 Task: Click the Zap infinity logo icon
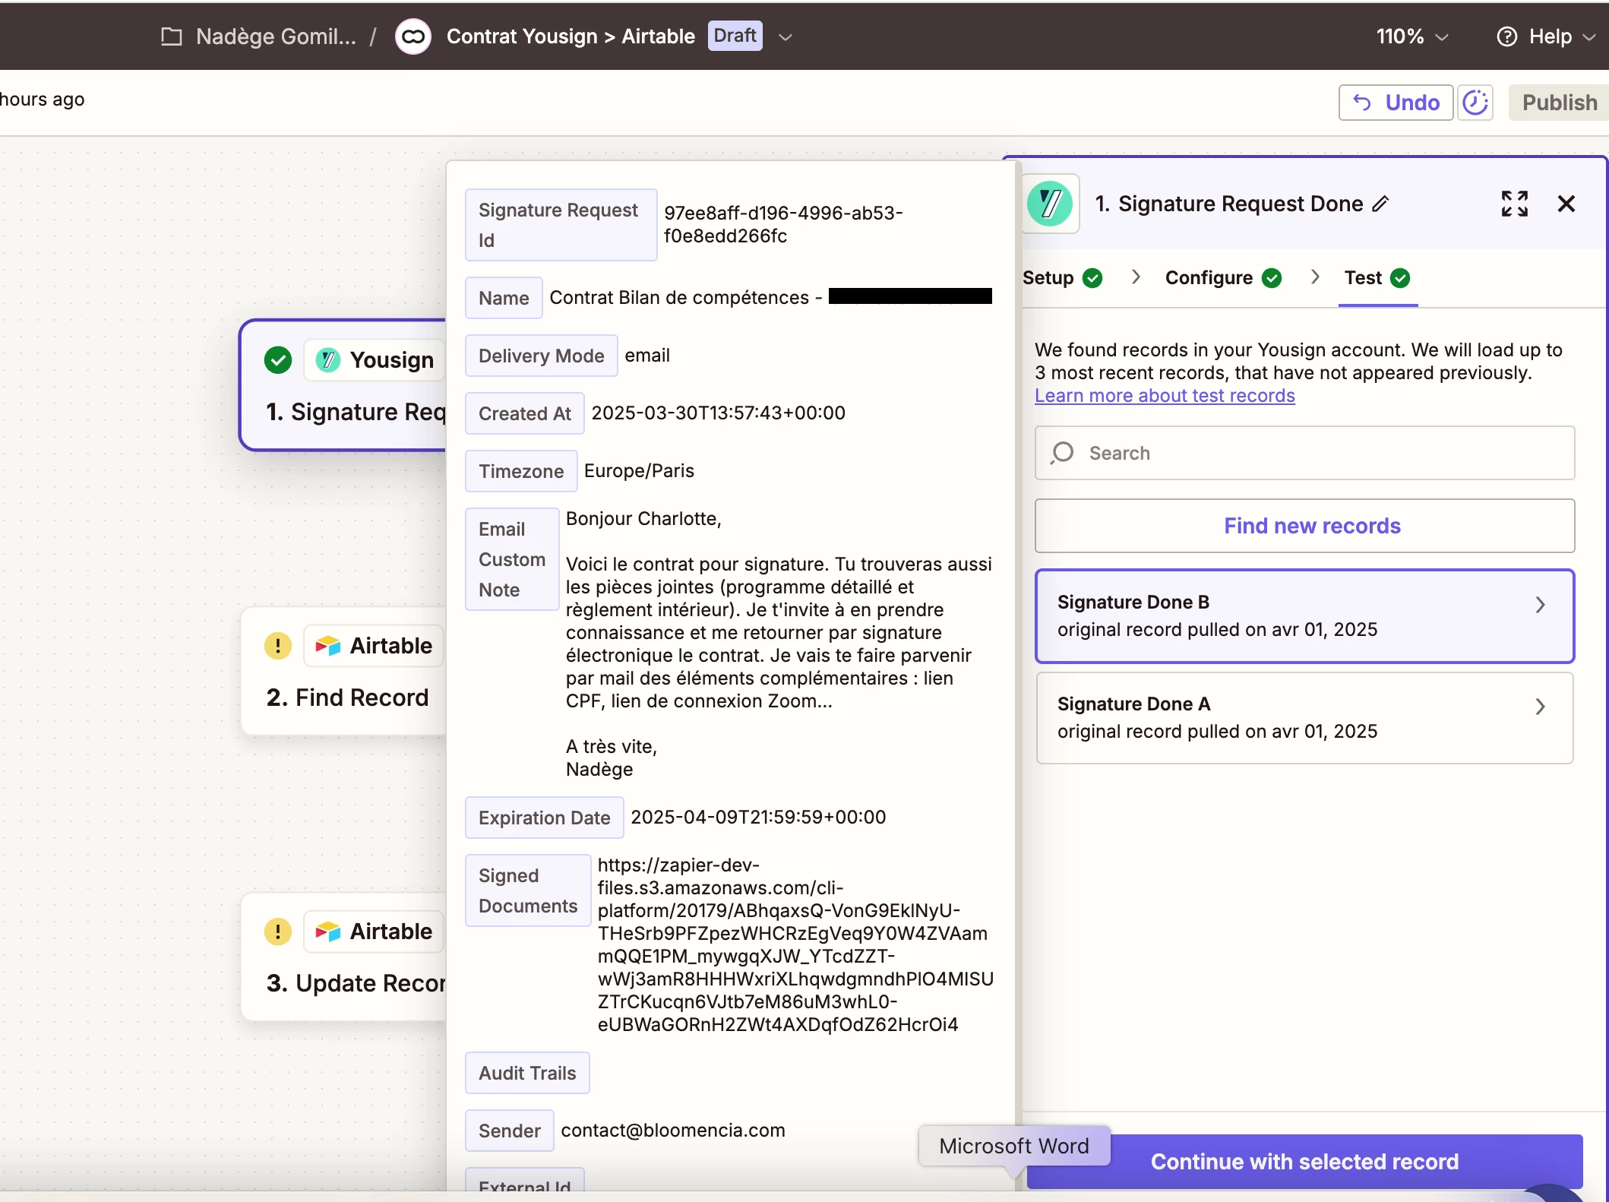pos(413,36)
